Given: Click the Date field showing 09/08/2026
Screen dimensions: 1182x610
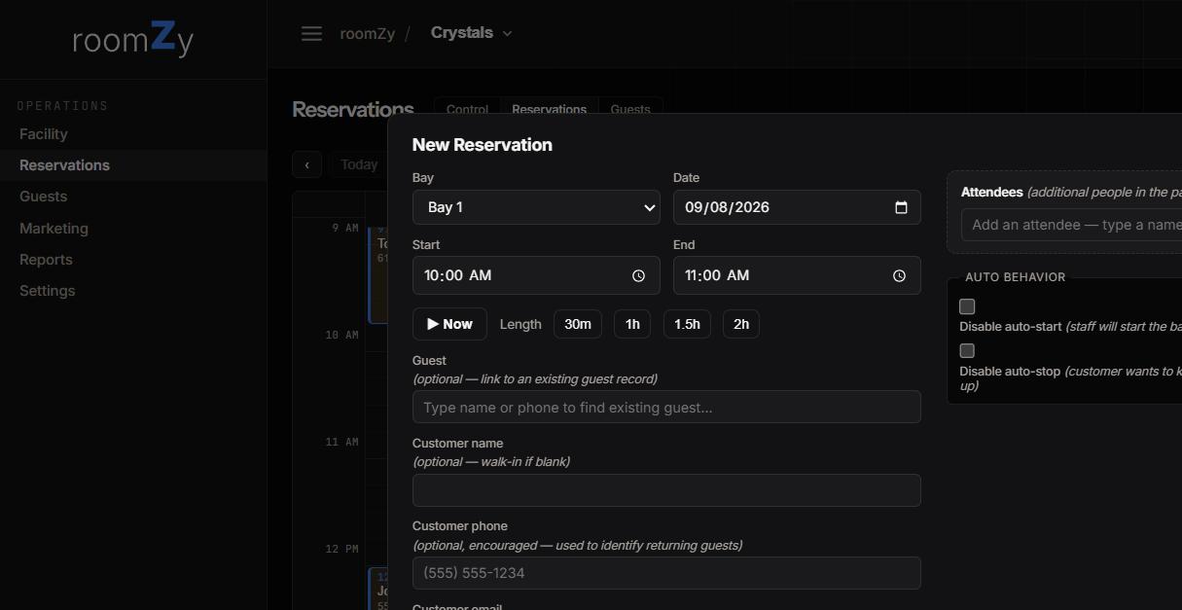Looking at the screenshot, I should (797, 207).
